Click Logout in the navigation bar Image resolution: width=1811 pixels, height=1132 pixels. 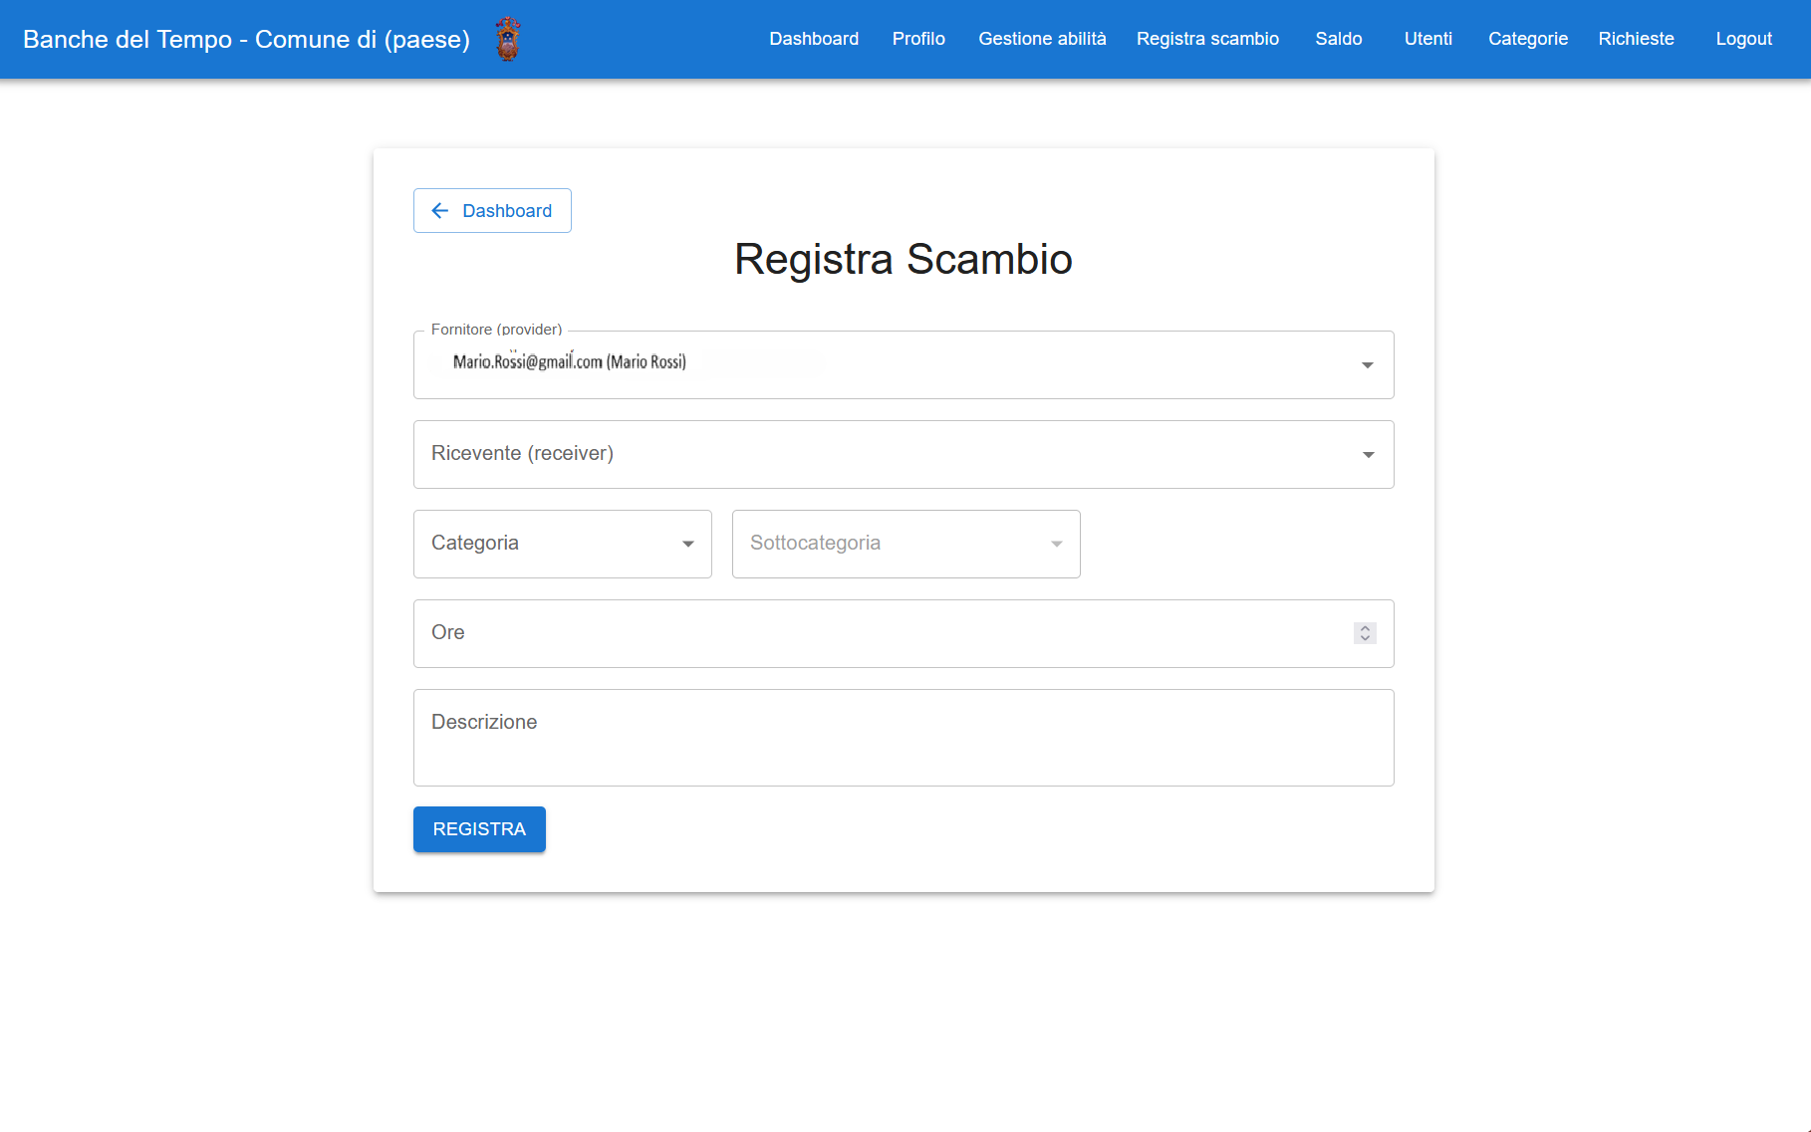pos(1744,39)
